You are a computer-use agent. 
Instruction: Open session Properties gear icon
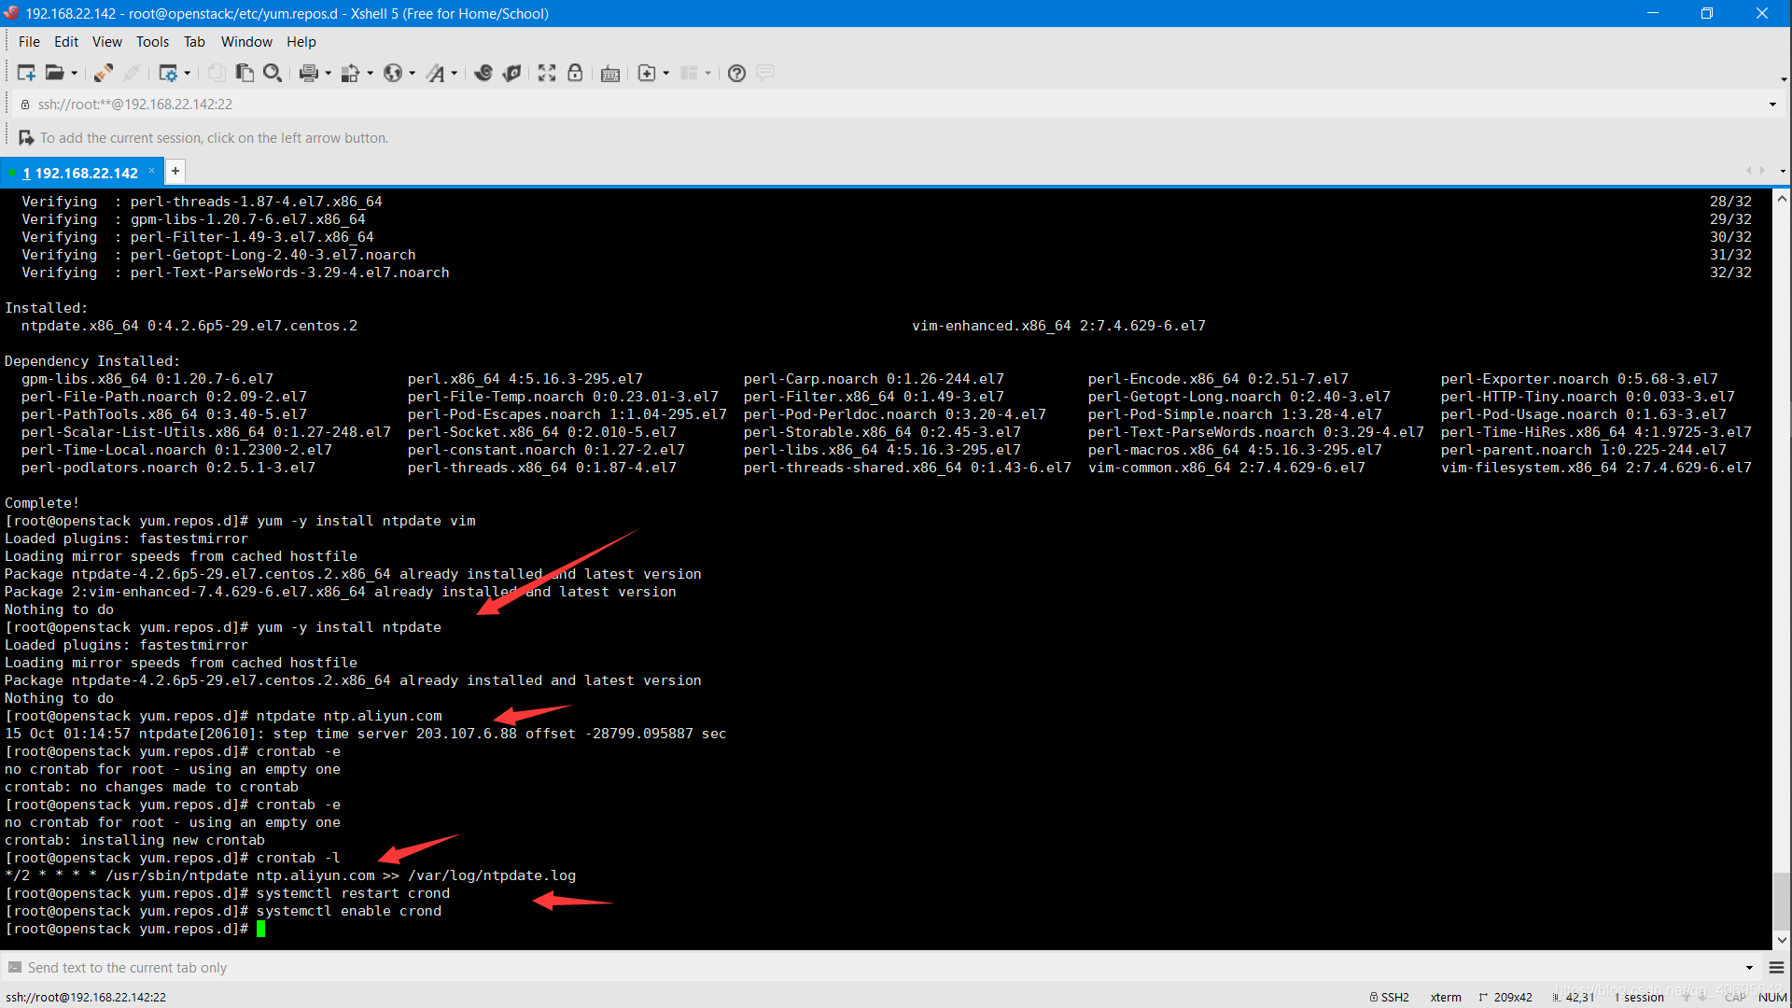(168, 73)
